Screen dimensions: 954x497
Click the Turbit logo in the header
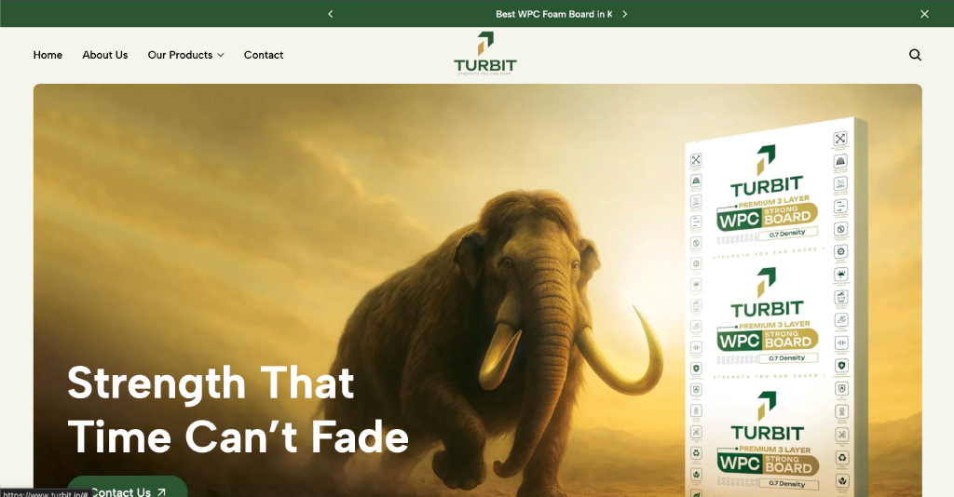click(484, 53)
